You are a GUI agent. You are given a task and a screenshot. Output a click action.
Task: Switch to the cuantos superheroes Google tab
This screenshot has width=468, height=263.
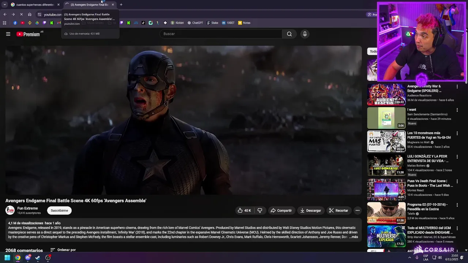pyautogui.click(x=35, y=5)
